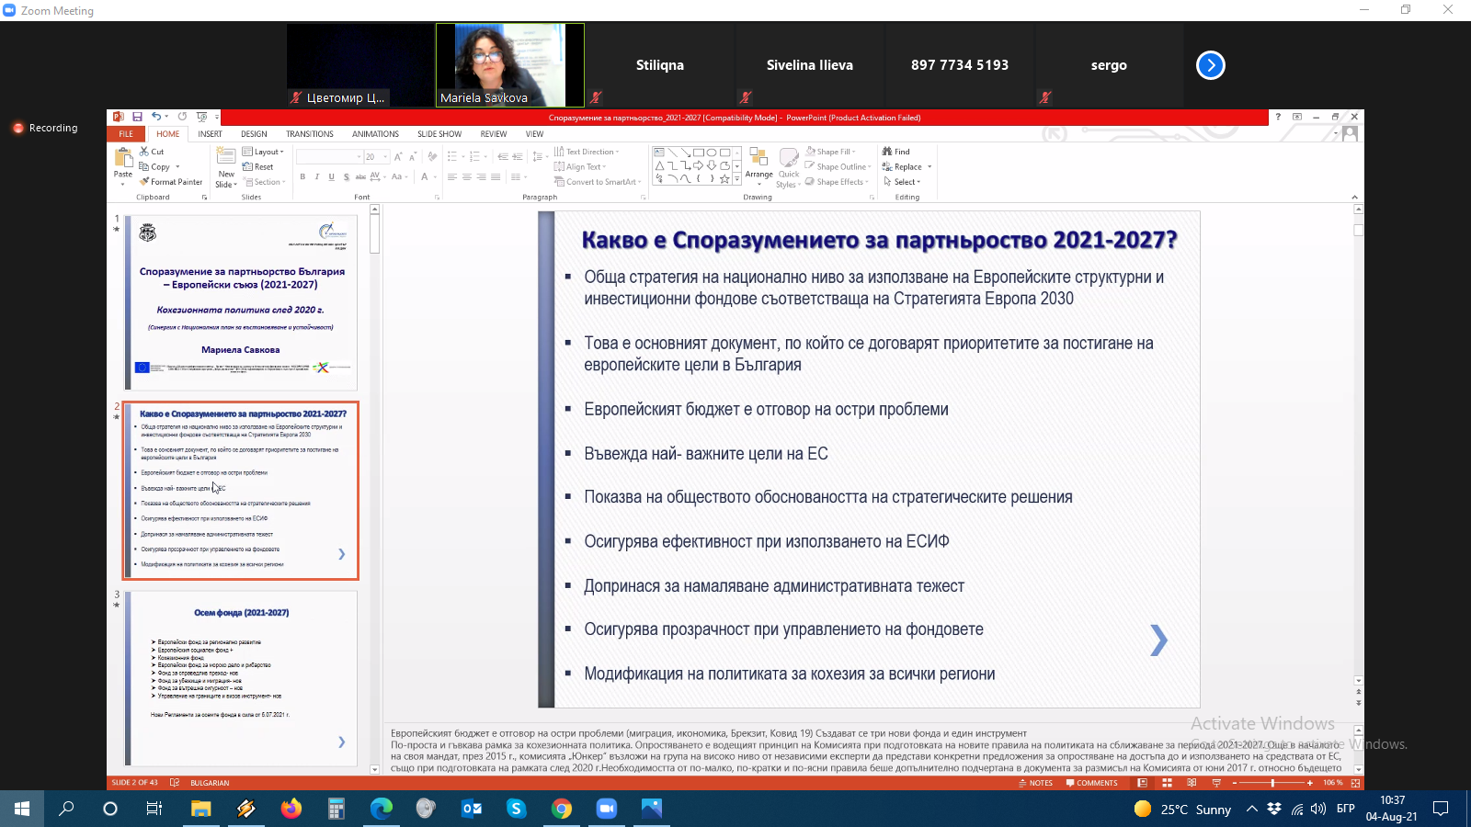Undo the last action in PowerPoint
1471x827 pixels.
tap(156, 117)
